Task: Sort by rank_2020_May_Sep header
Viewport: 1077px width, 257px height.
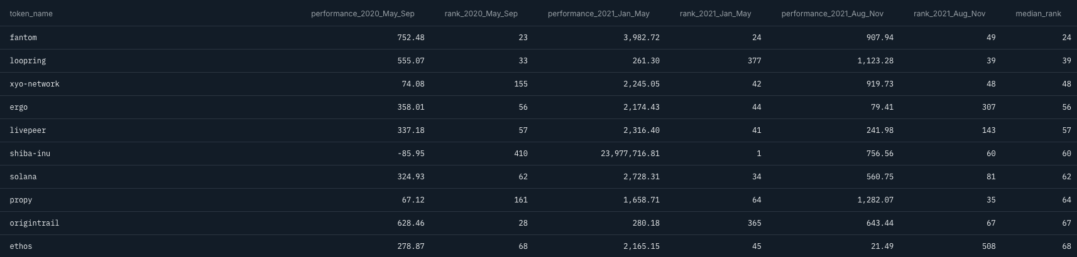Action: pyautogui.click(x=481, y=14)
